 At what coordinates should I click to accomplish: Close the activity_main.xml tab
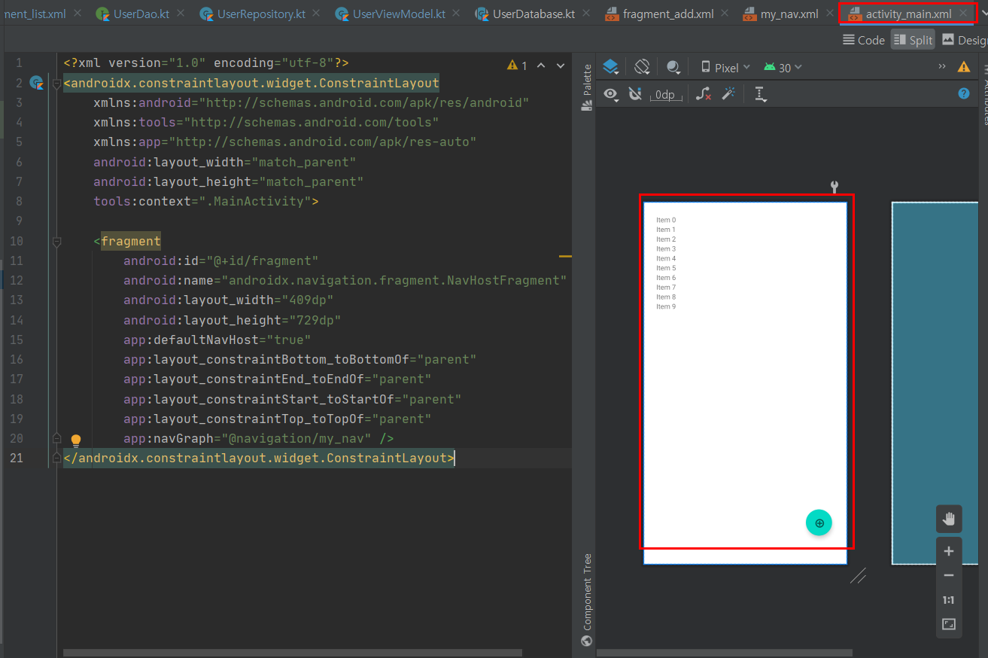click(x=962, y=14)
